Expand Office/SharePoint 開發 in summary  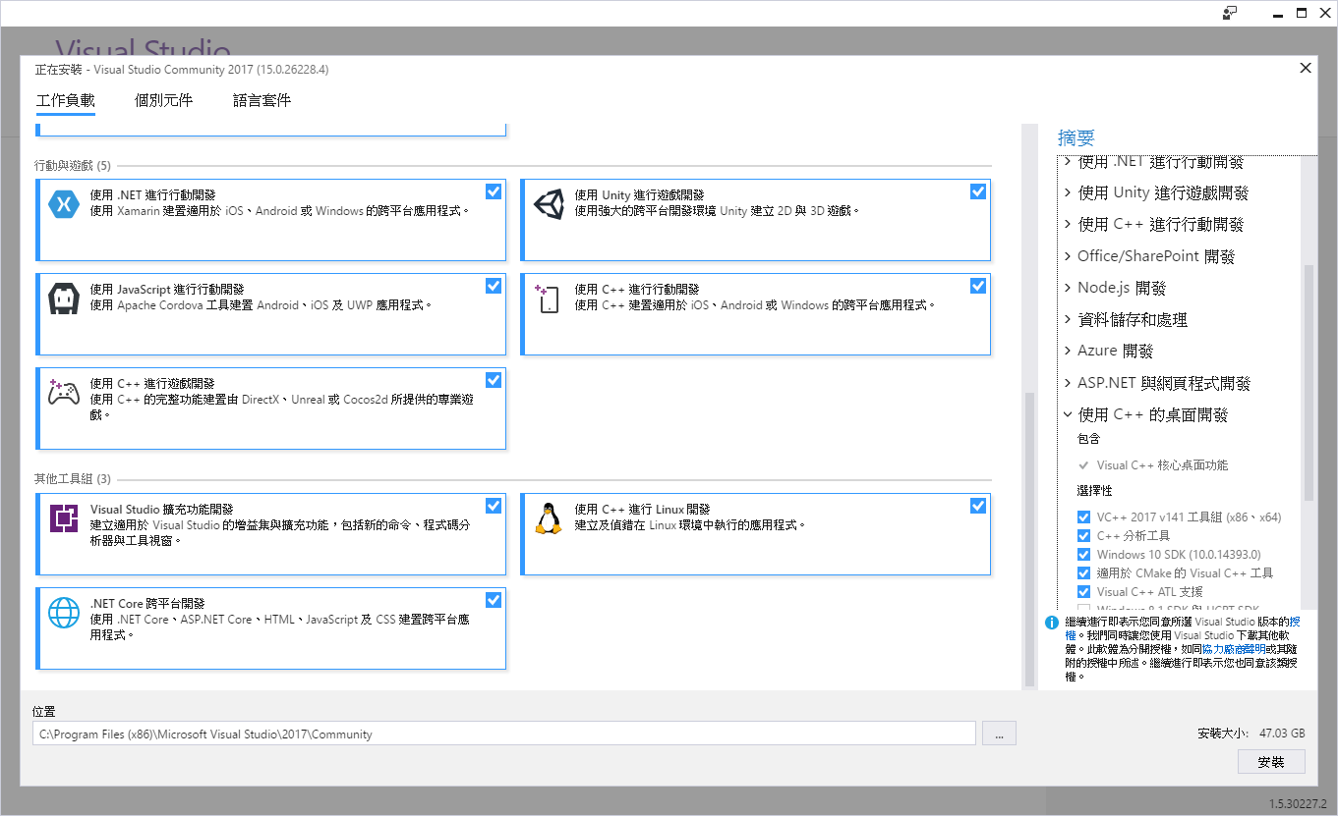[1068, 256]
